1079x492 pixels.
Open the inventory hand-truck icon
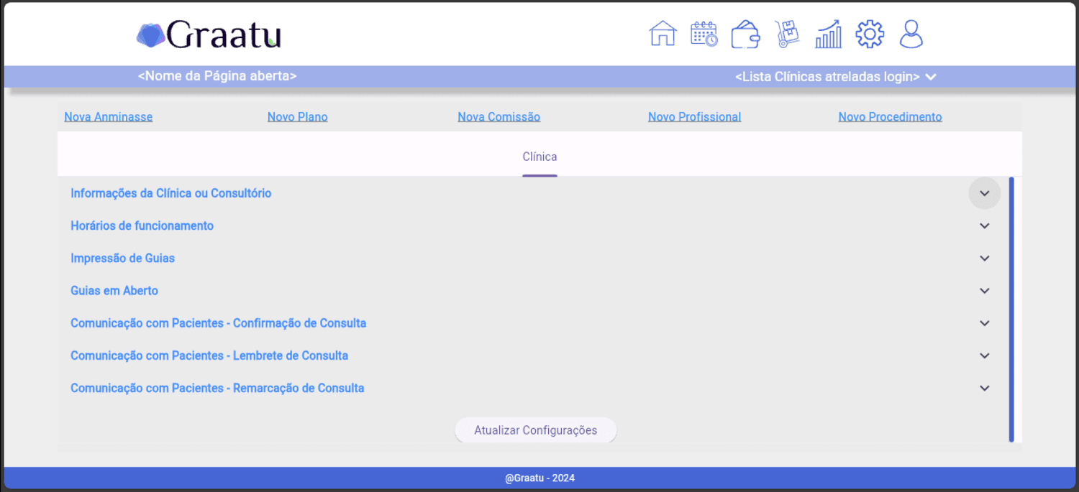pyautogui.click(x=786, y=34)
